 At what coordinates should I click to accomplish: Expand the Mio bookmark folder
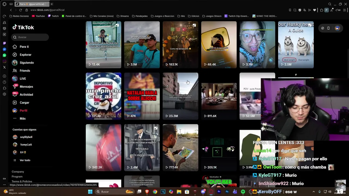point(181,16)
